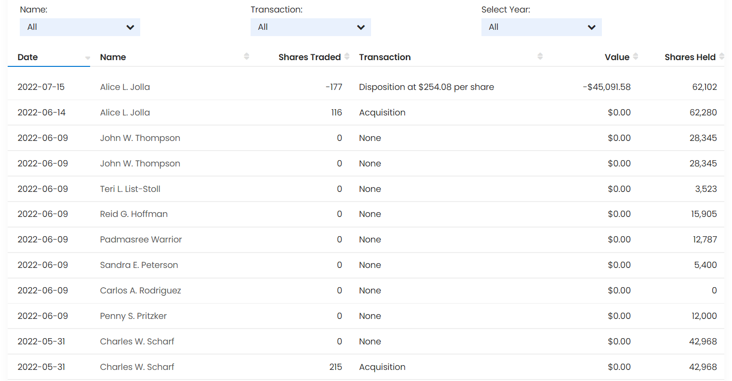Click sort arrows icon beside Shares Held
This screenshot has width=732, height=381.
[721, 56]
